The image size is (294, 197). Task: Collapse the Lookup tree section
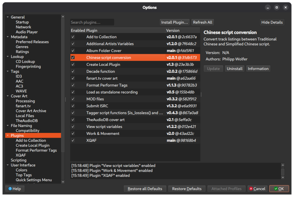(8, 56)
